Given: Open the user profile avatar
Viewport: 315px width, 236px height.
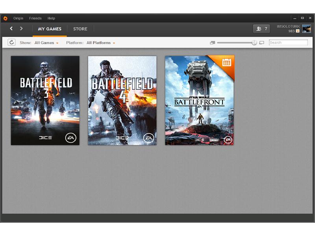Looking at the screenshot, I should pyautogui.click(x=307, y=28).
